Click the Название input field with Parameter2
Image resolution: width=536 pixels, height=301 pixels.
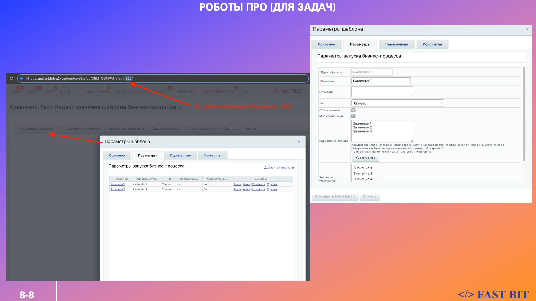(381, 81)
